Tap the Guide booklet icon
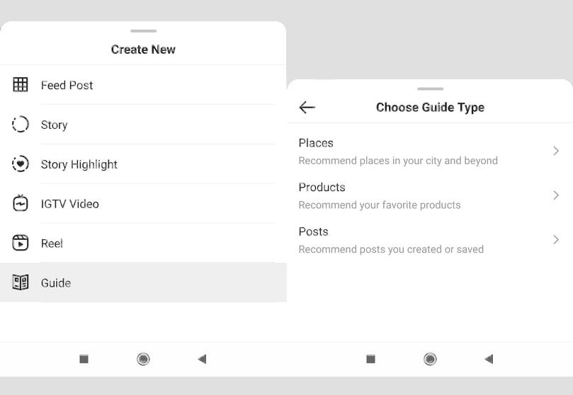This screenshot has width=573, height=395. click(x=21, y=282)
